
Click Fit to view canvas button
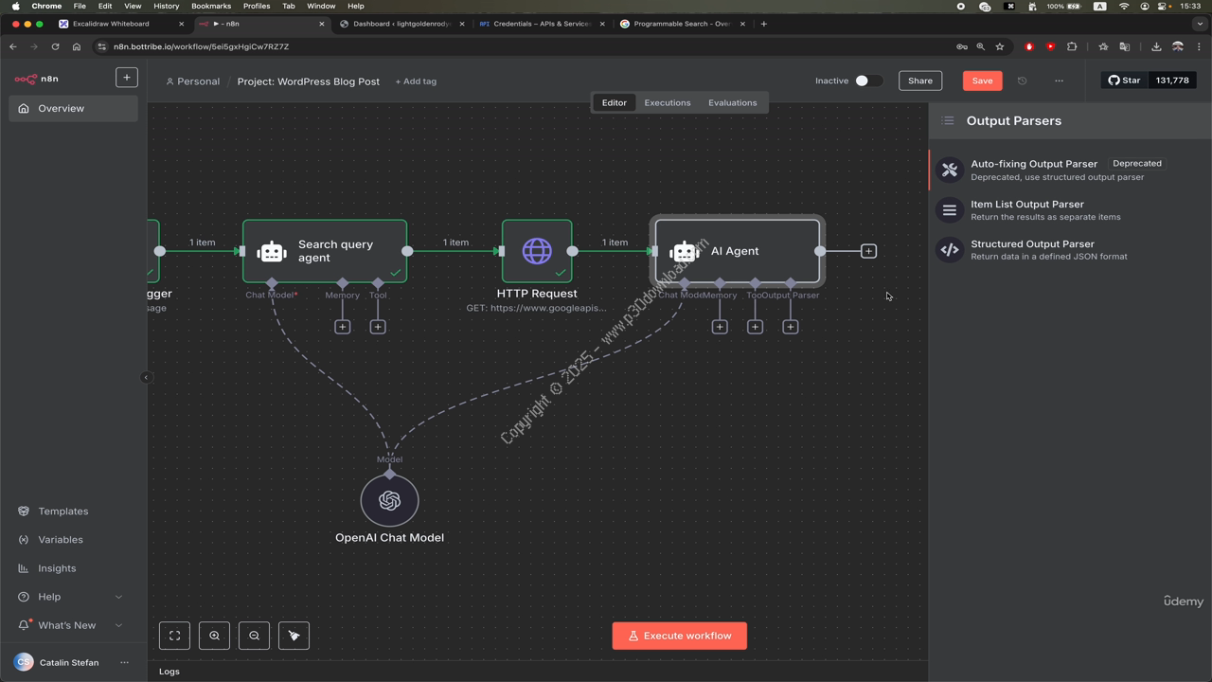[x=175, y=636]
